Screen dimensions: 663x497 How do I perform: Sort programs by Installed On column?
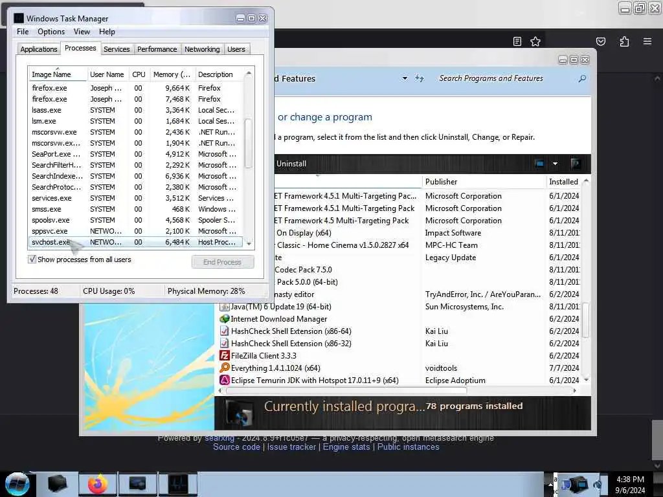point(564,182)
